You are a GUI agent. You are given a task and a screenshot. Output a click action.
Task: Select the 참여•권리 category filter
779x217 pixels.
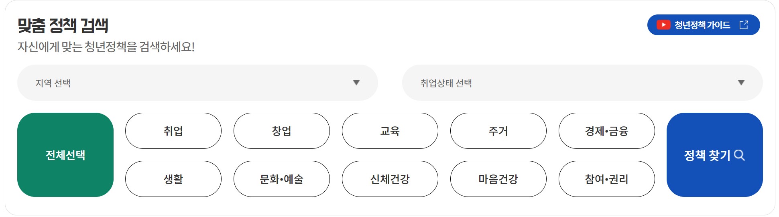click(x=607, y=179)
